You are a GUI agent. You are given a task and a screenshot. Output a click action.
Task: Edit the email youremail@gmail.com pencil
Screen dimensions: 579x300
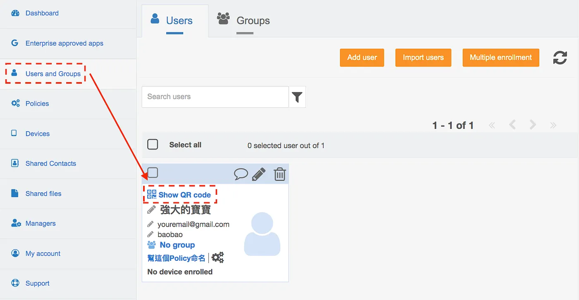(x=151, y=224)
